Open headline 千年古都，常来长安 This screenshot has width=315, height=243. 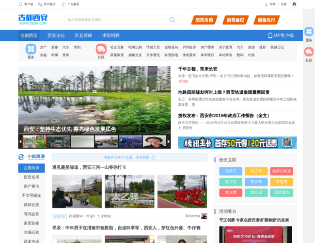[198, 69]
